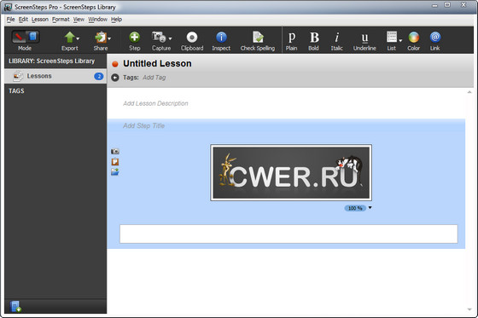This screenshot has width=478, height=318.
Task: Click the camera capture icon beside step
Action: click(x=115, y=152)
